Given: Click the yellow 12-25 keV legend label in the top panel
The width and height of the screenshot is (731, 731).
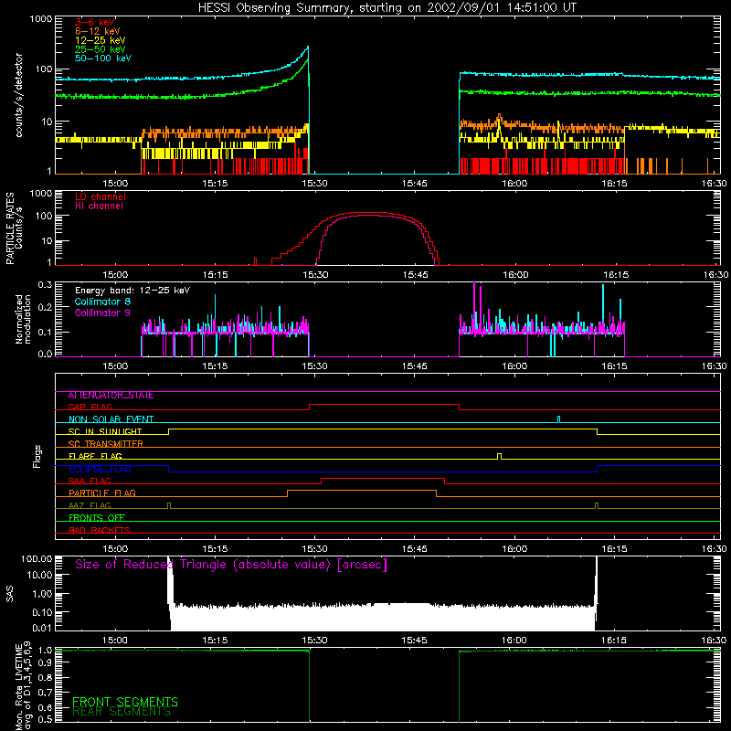Looking at the screenshot, I should click(x=100, y=40).
